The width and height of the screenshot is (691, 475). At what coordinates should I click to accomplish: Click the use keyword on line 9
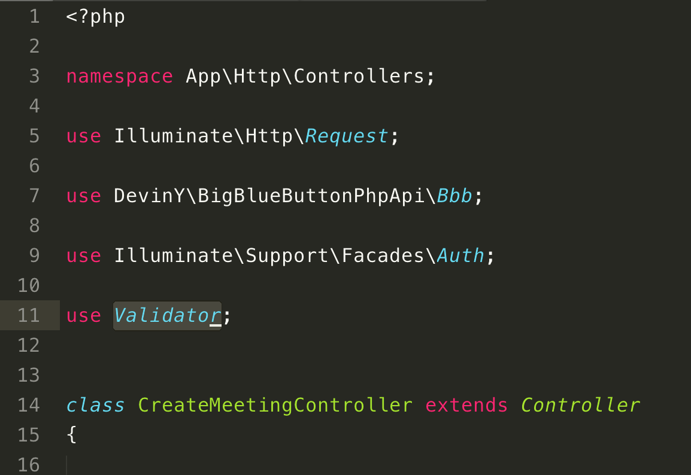[x=84, y=256]
